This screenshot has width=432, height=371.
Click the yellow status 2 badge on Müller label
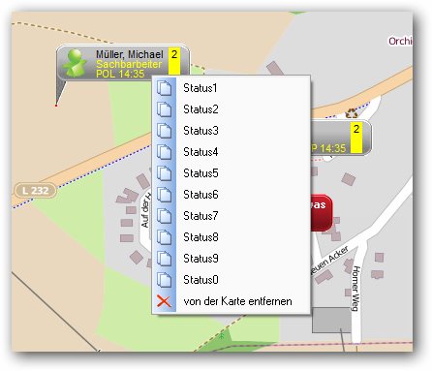pos(174,61)
